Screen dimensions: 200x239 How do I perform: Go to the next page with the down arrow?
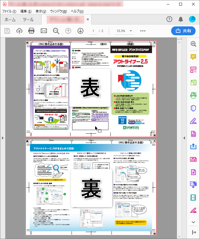pos(80,31)
